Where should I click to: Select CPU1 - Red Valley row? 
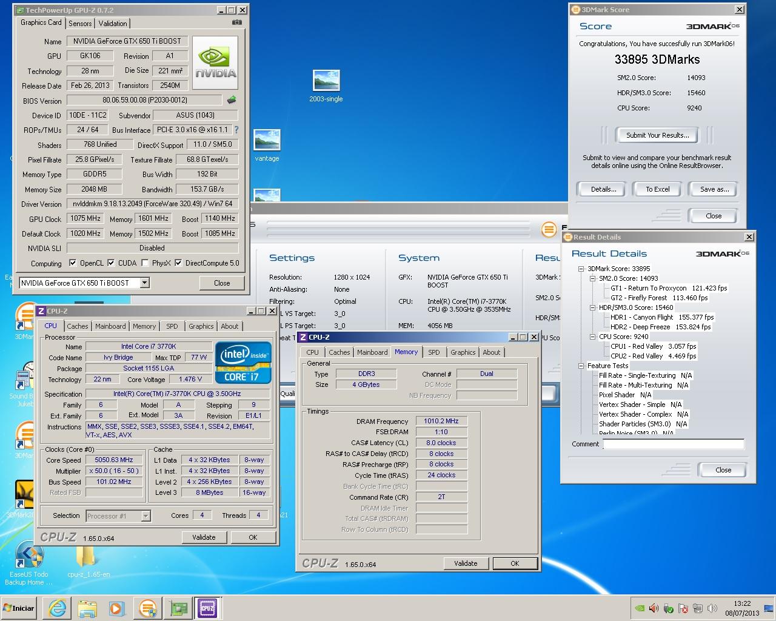pos(654,346)
